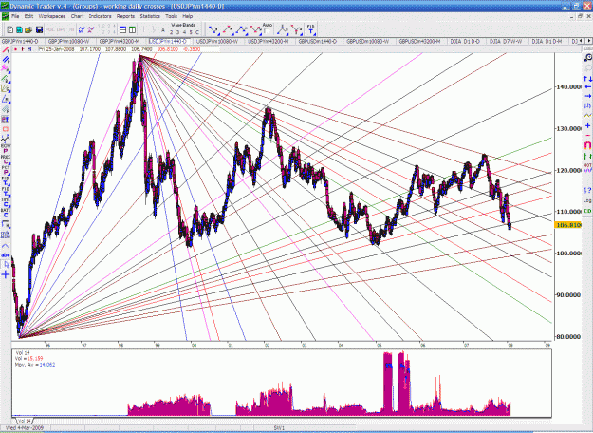Open the Workspaces menu
This screenshot has height=433, width=593.
[x=52, y=16]
